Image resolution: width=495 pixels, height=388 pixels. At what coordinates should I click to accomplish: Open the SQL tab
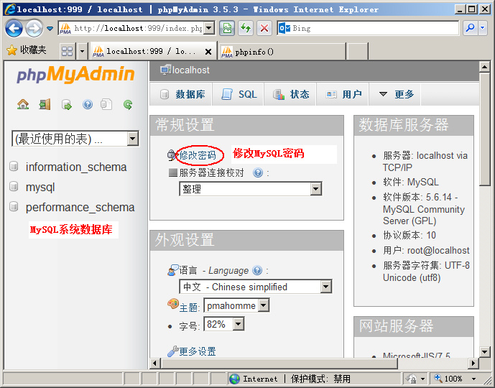[x=239, y=94]
